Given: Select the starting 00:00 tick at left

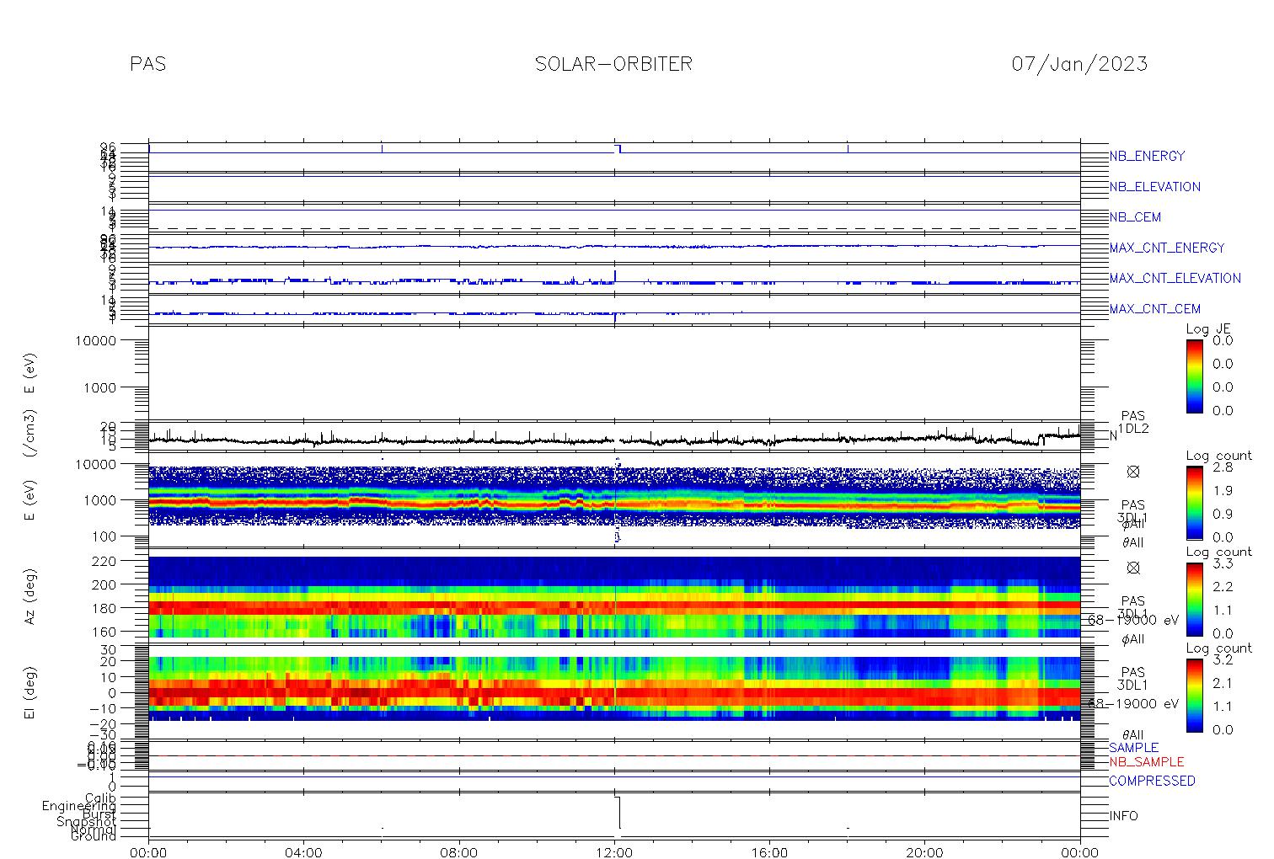Looking at the screenshot, I should point(149,852).
